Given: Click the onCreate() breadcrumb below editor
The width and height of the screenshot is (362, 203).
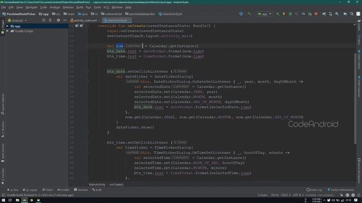Looking at the screenshot, I should 117,184.
